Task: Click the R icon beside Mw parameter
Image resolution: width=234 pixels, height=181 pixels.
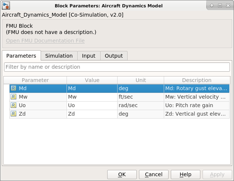Action: point(13,97)
